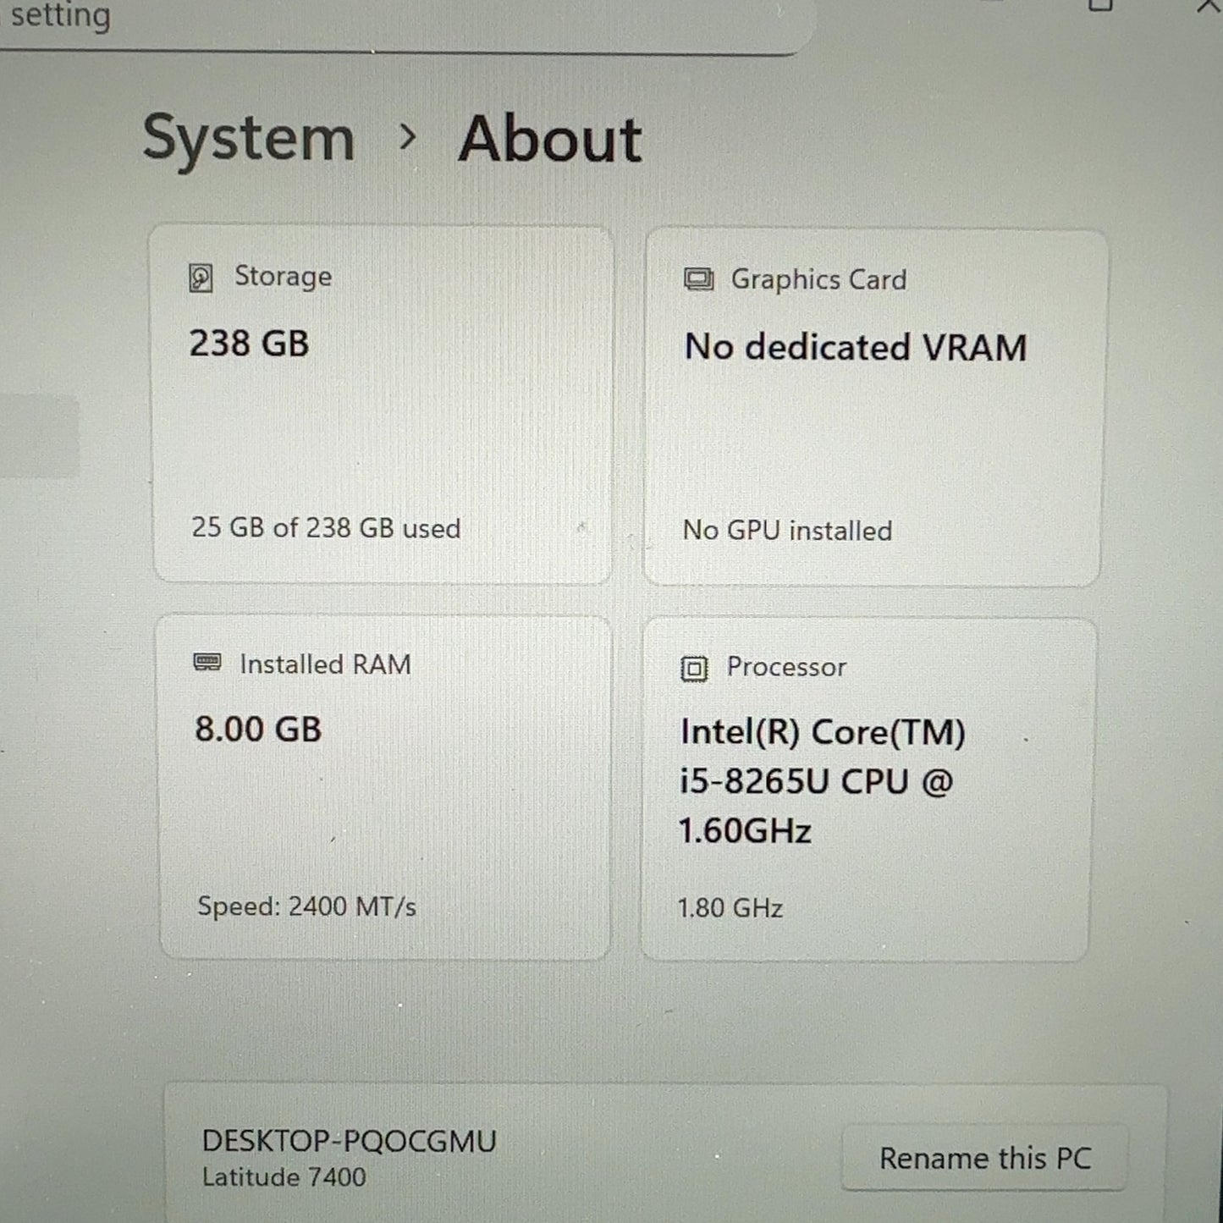
Task: Select the '238 GB' storage size heading
Action: point(249,344)
